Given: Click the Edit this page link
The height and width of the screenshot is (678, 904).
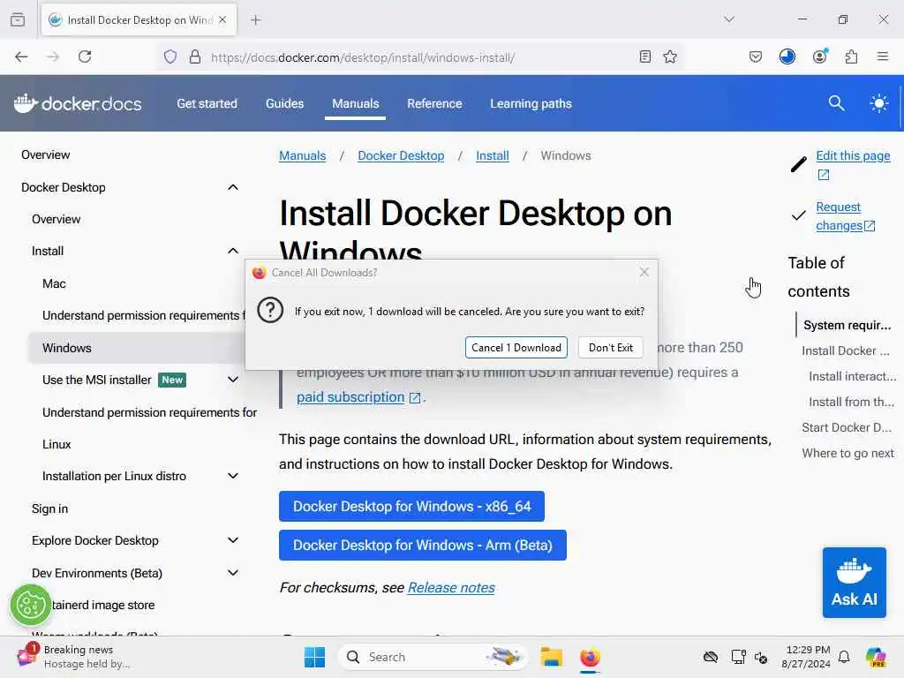Looking at the screenshot, I should 853,155.
